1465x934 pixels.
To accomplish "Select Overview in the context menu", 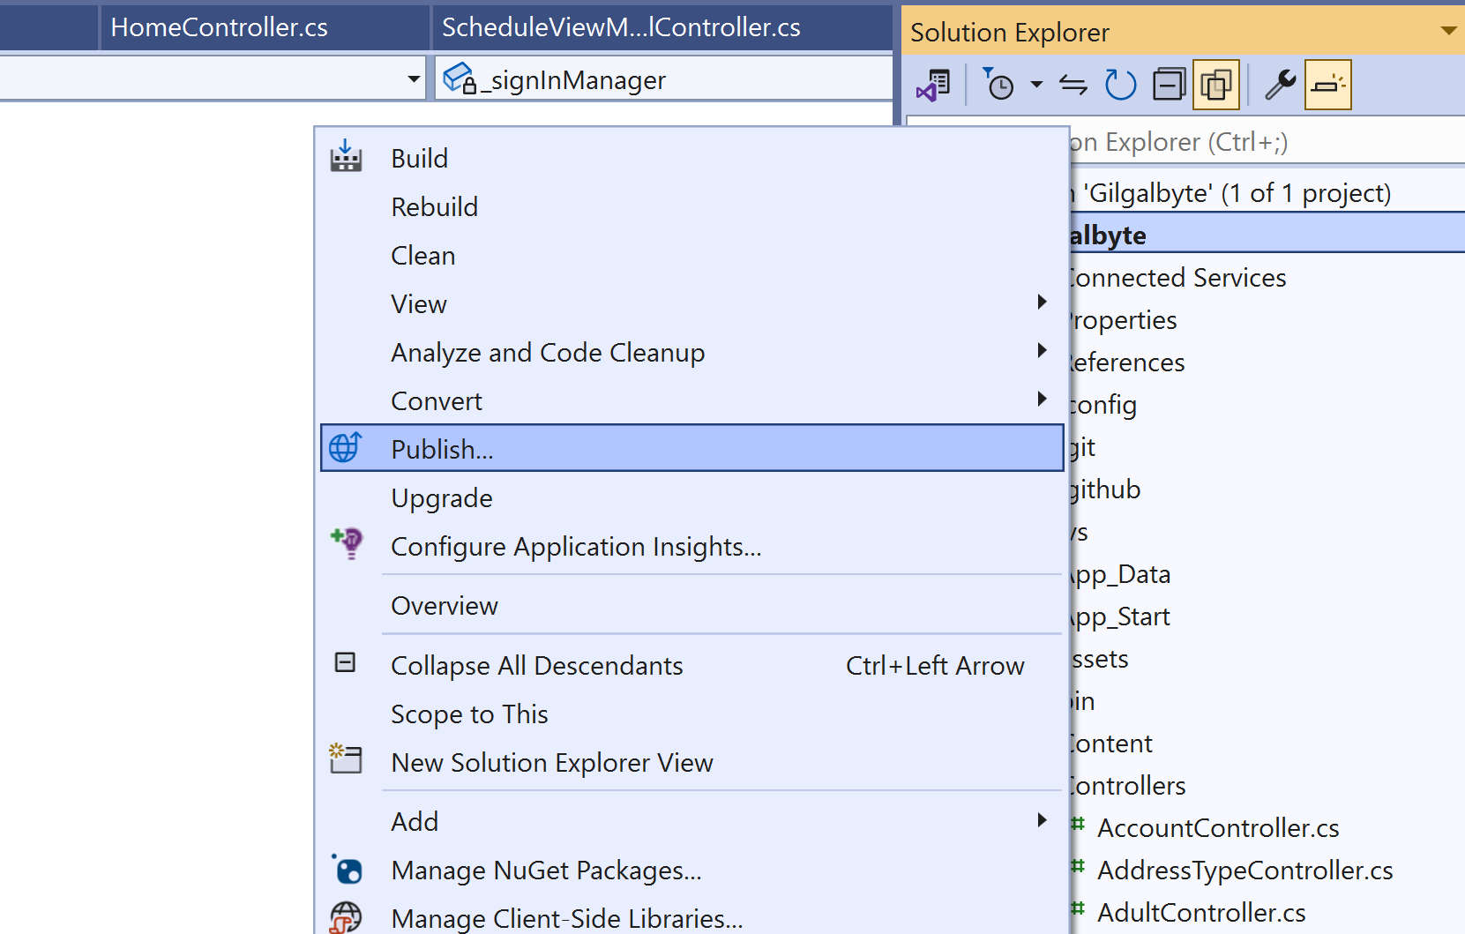I will [691, 605].
